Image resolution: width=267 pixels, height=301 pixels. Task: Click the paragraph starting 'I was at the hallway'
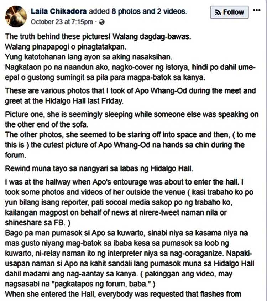click(129, 202)
